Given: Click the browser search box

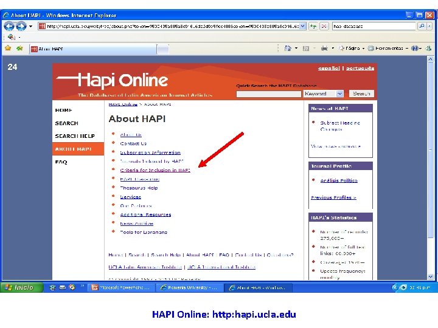Looking at the screenshot, I should (374, 26).
